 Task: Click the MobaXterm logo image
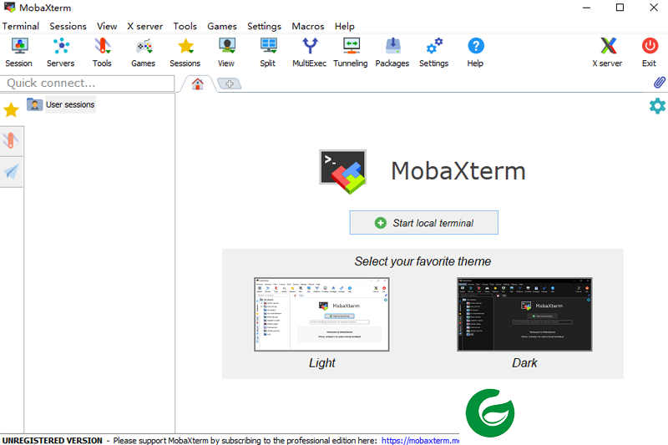[343, 172]
